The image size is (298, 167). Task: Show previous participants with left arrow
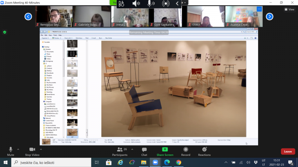28,16
